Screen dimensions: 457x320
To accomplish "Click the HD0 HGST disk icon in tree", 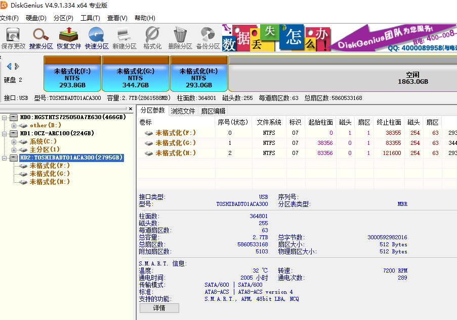I will pyautogui.click(x=13, y=118).
